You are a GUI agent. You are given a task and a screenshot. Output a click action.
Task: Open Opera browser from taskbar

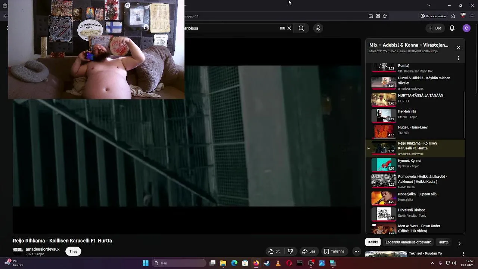point(289,263)
